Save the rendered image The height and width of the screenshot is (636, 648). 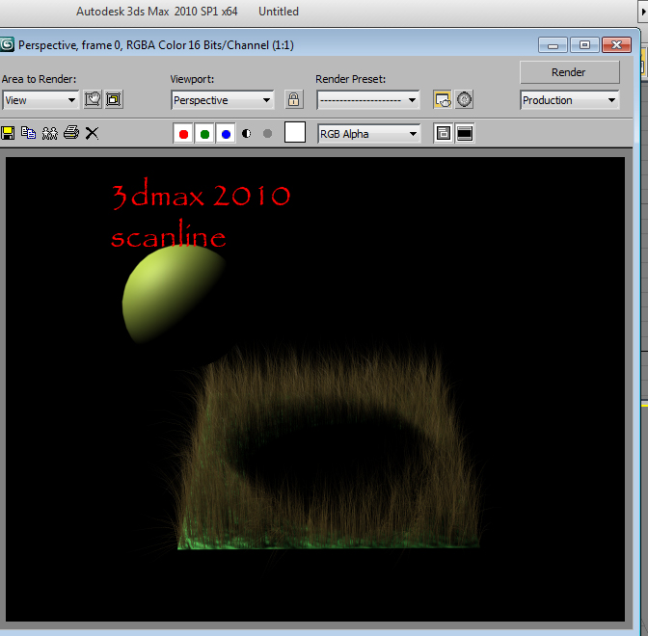pos(8,133)
